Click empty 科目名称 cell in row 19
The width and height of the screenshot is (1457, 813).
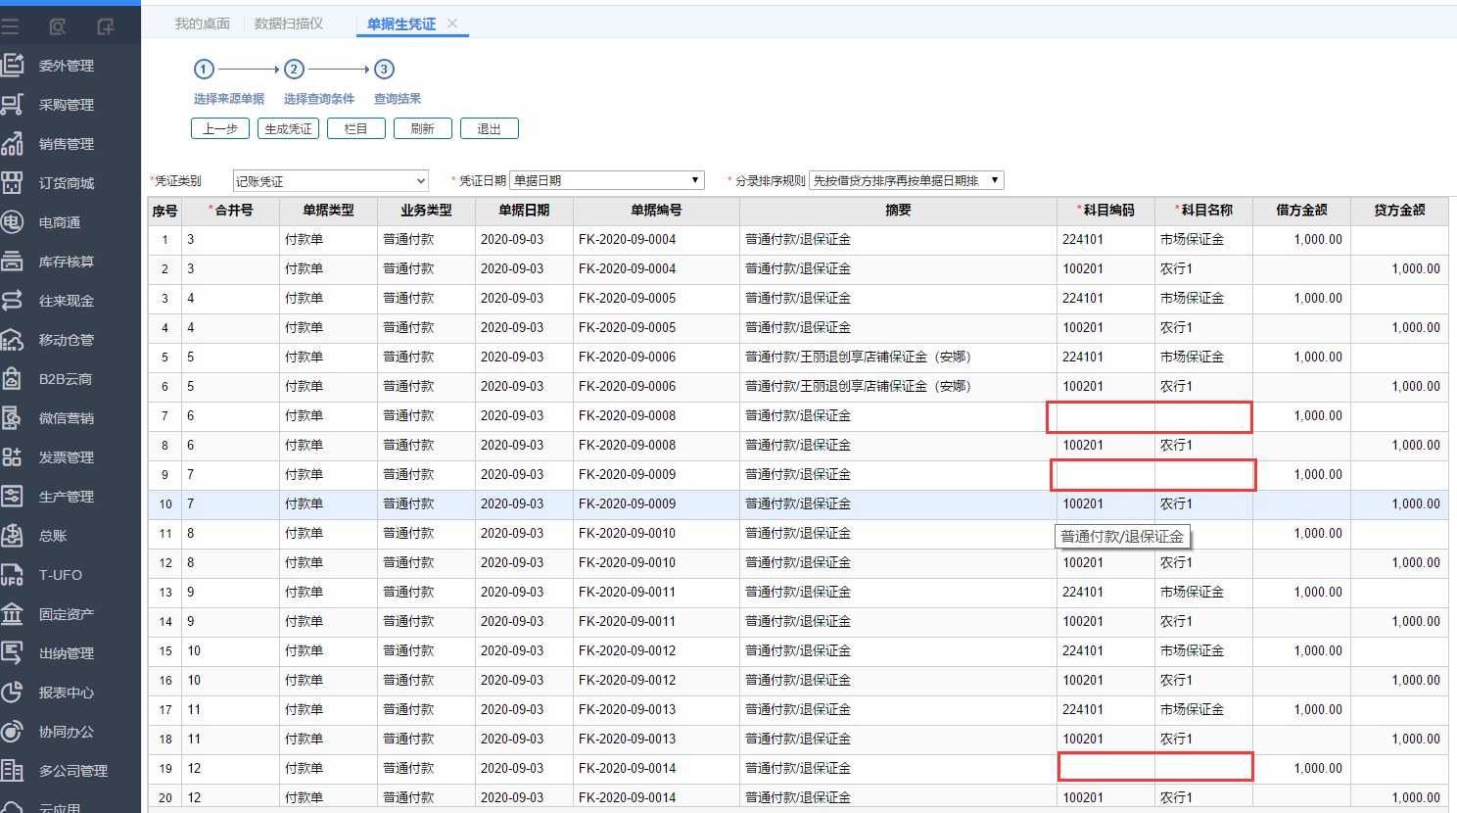(1203, 769)
